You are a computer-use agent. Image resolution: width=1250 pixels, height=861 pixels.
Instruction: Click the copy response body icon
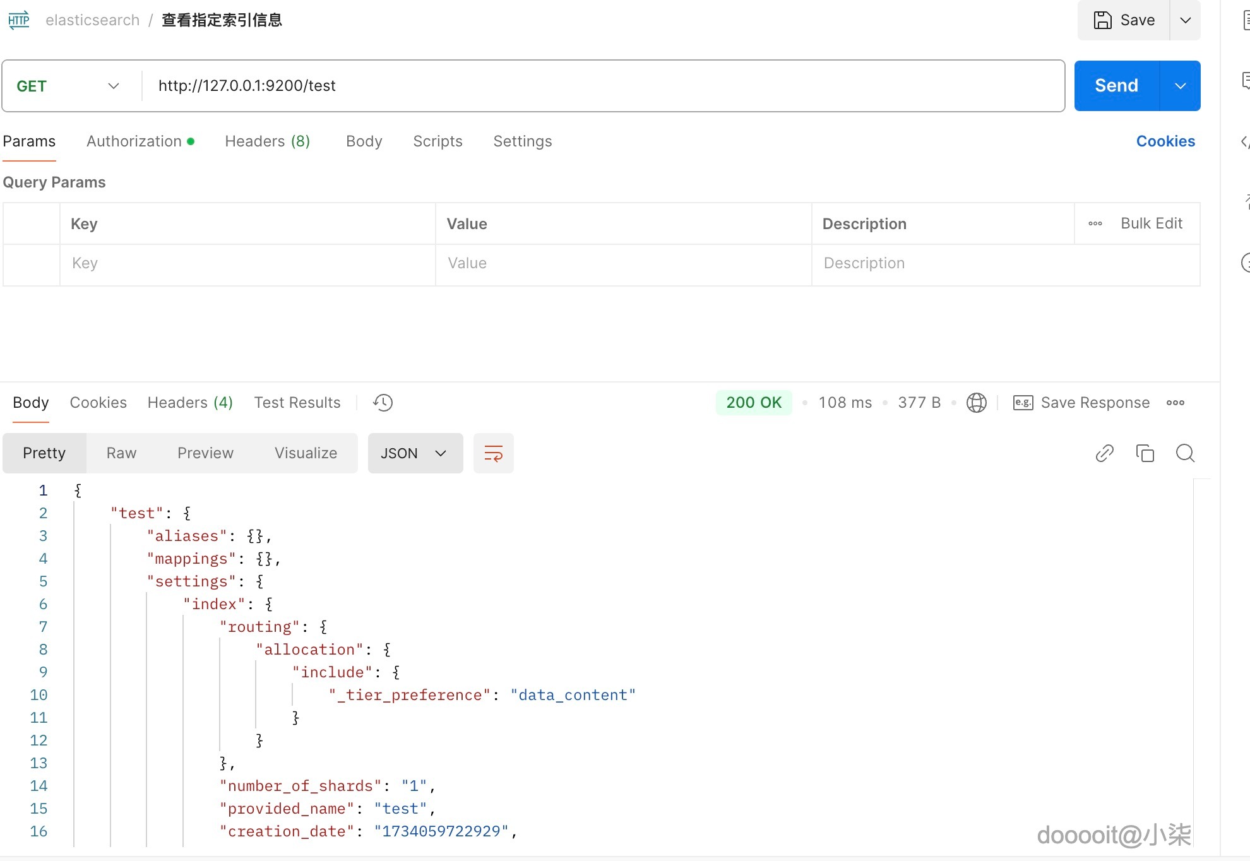1145,453
